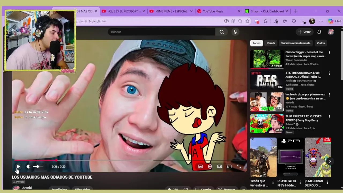Open options for the Chrono Trigger video
Screen dimensions: 343x193
329,53
